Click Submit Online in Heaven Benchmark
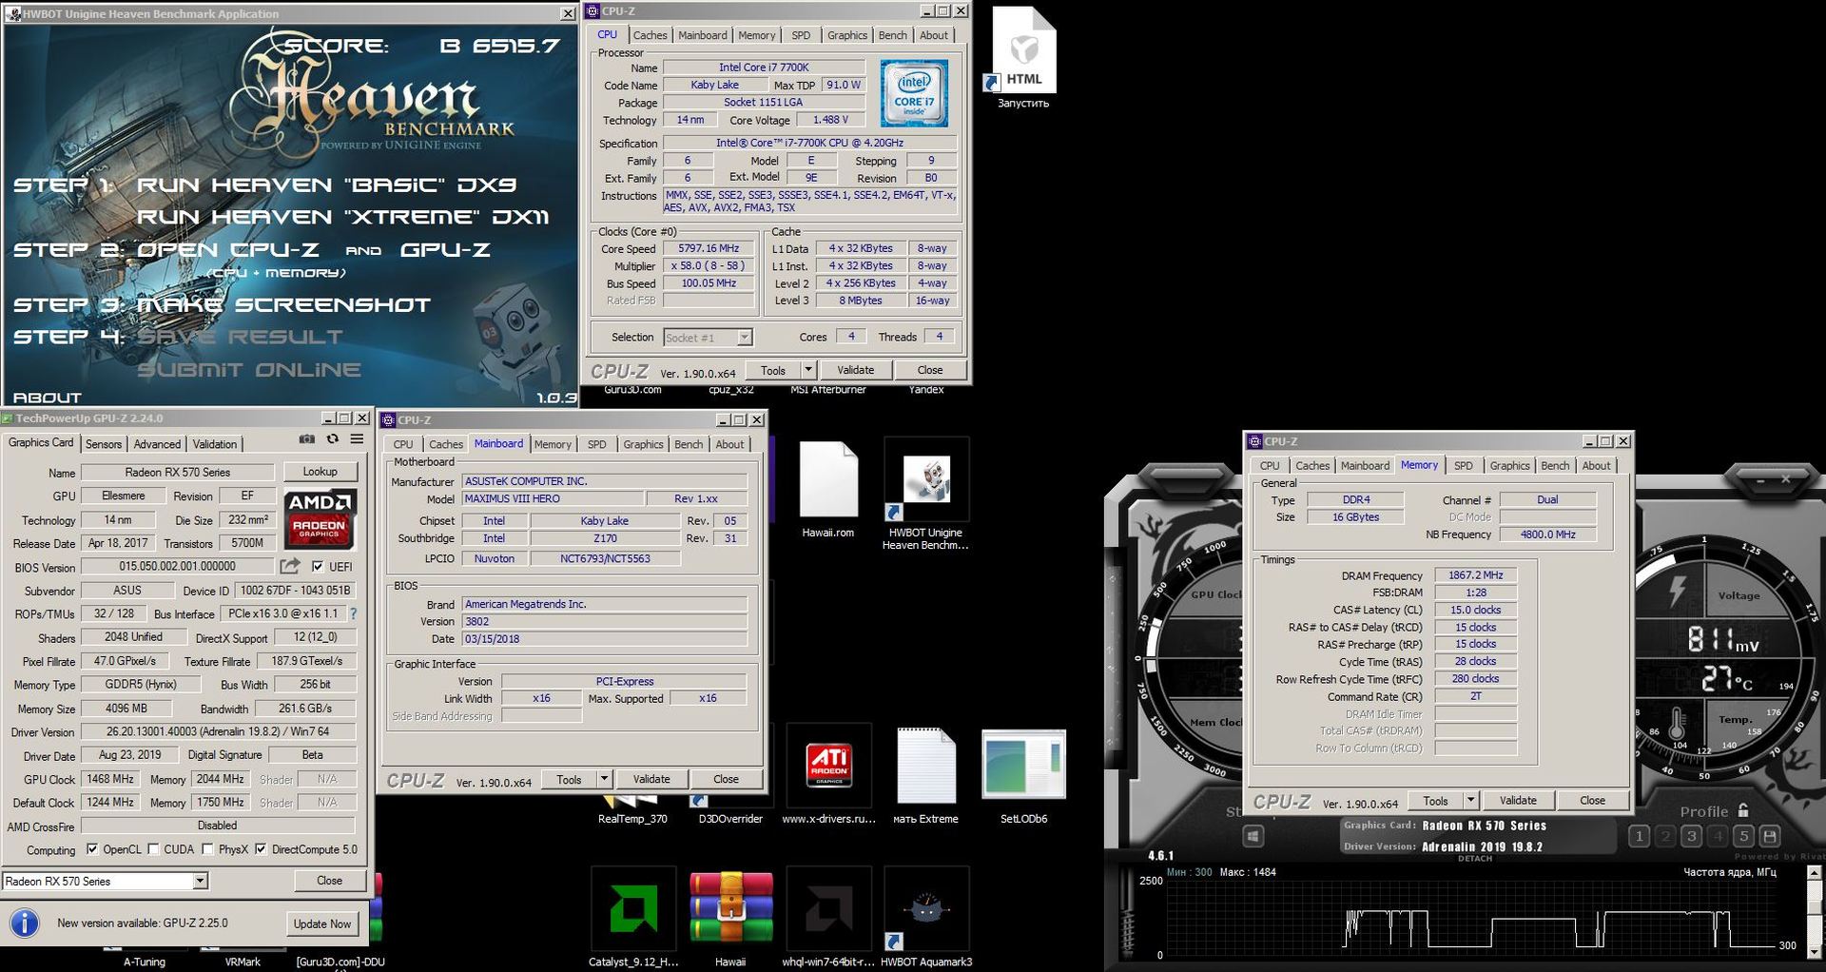This screenshot has height=972, width=1826. click(x=249, y=370)
